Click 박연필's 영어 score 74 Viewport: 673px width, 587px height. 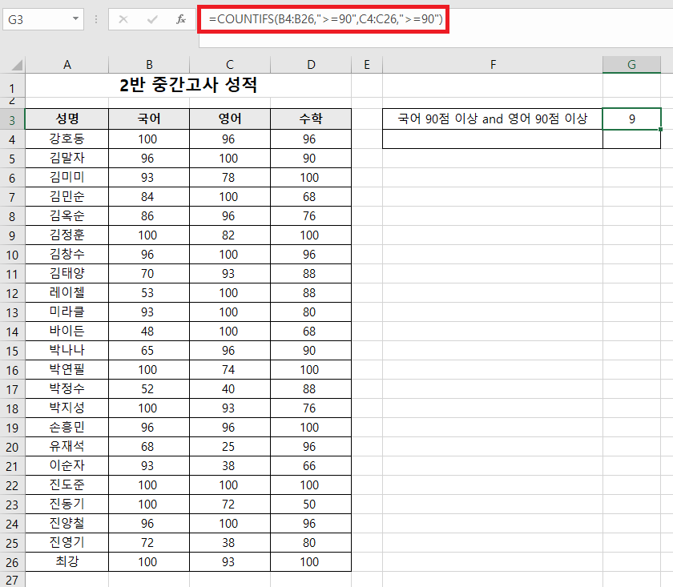[230, 369]
